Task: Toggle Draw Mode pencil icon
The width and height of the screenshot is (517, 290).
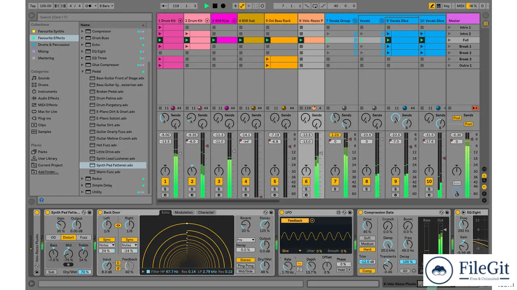Action: click(432, 6)
